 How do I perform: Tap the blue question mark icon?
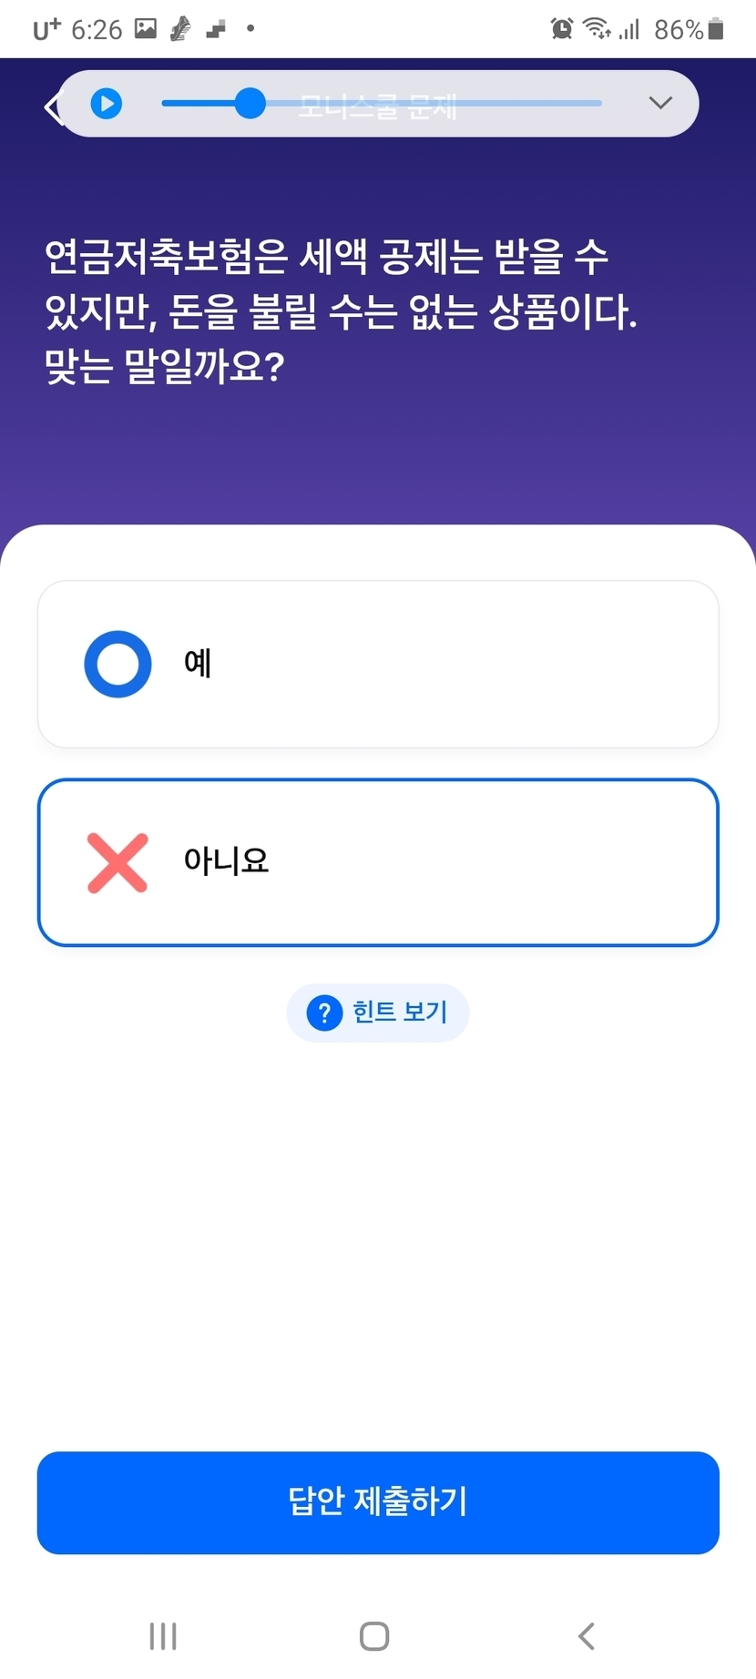[324, 1012]
